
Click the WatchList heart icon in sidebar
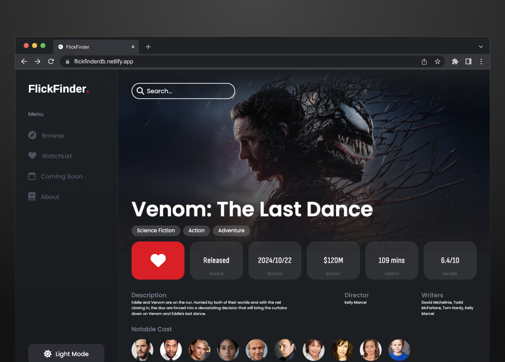pos(32,156)
